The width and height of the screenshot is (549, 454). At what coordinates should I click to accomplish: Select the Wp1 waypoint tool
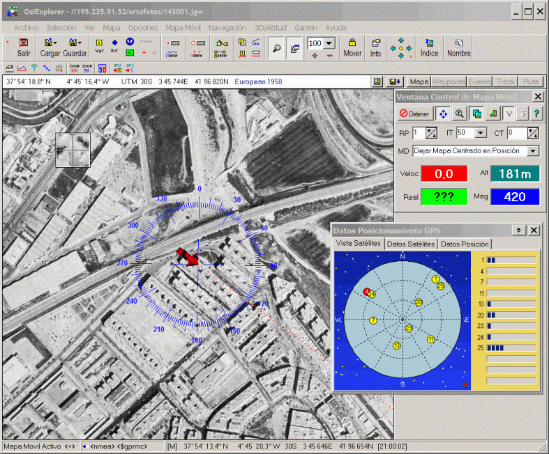(99, 47)
